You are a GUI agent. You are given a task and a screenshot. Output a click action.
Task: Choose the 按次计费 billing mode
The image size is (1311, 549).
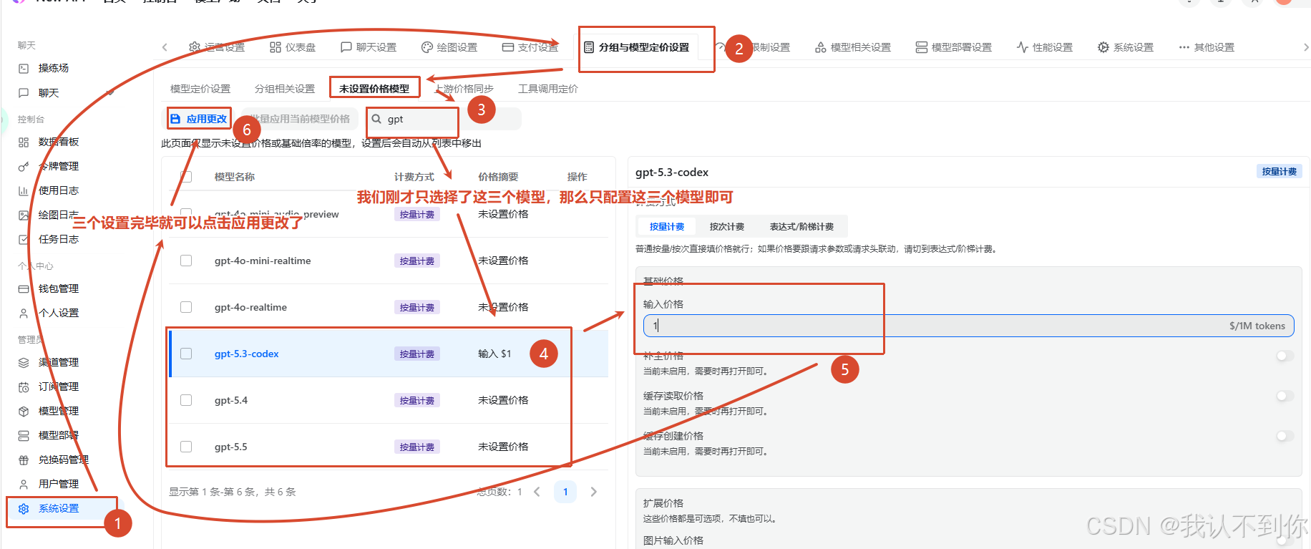727,226
